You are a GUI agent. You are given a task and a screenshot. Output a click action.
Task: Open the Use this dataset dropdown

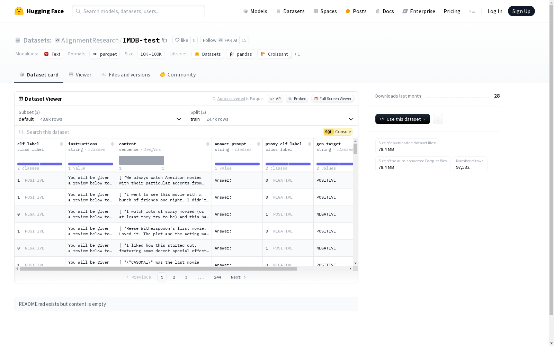(403, 119)
